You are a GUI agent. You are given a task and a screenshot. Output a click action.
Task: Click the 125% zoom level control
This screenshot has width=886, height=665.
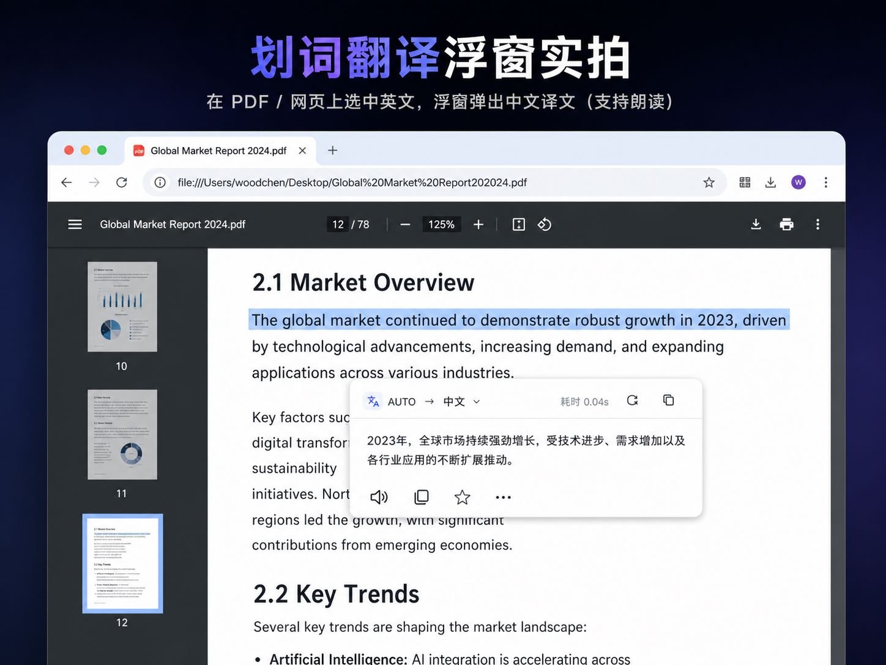pyautogui.click(x=441, y=224)
